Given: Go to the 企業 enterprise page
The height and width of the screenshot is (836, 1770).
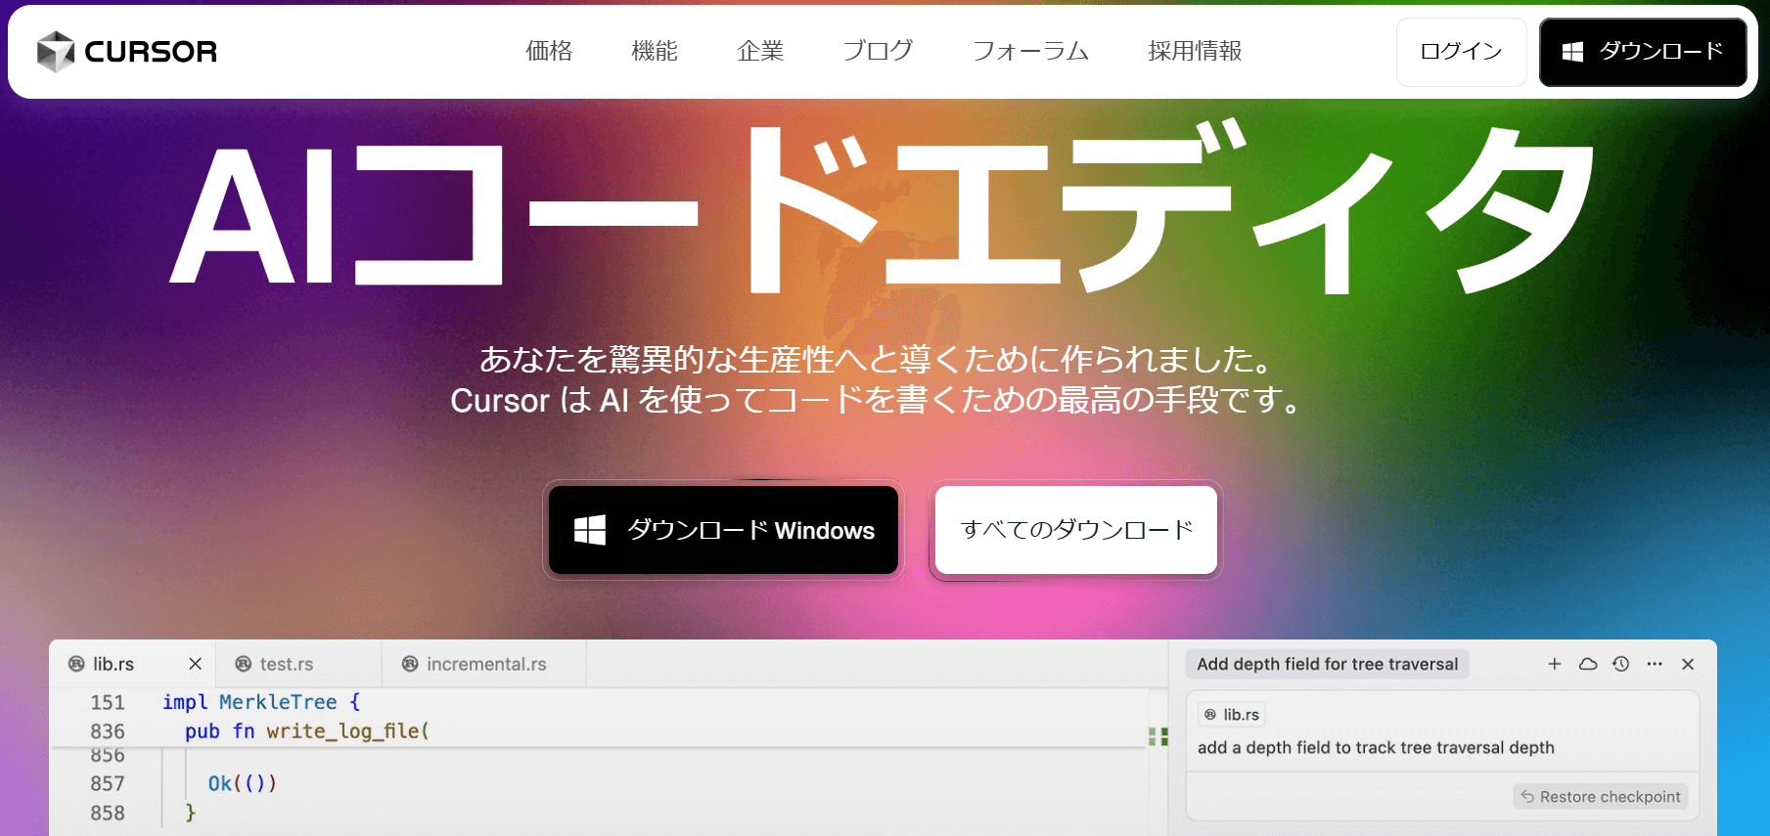Looking at the screenshot, I should tap(760, 51).
